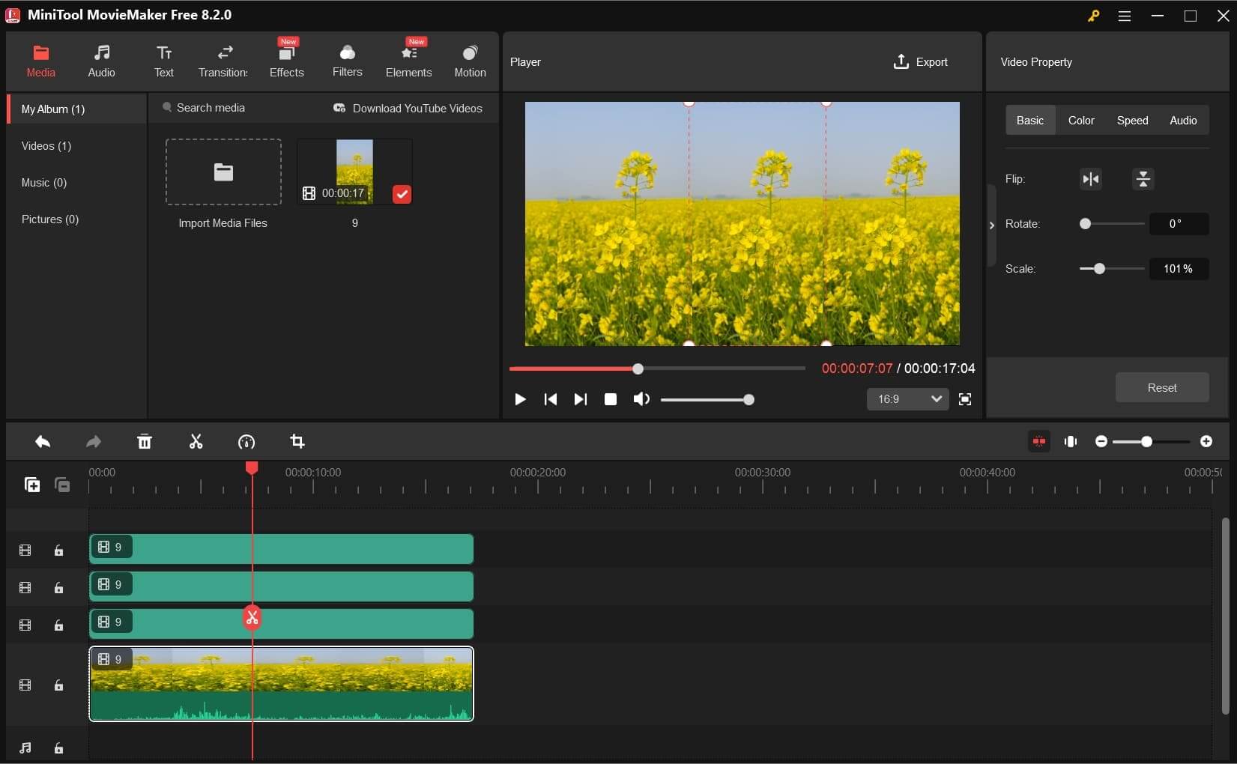Toggle the red checkmark on media clip 9
This screenshot has width=1237, height=764.
tap(402, 194)
